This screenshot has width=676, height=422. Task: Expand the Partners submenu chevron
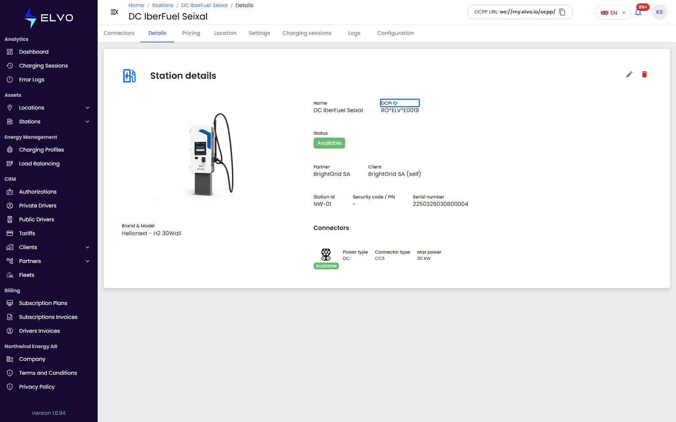(87, 261)
